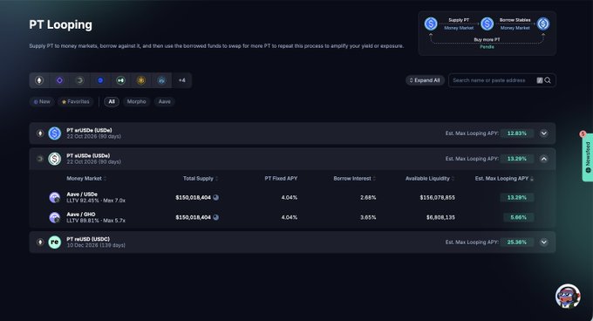The height and width of the screenshot is (321, 593).
Task: Click the Aave / GHO market icon
Action: (x=54, y=217)
